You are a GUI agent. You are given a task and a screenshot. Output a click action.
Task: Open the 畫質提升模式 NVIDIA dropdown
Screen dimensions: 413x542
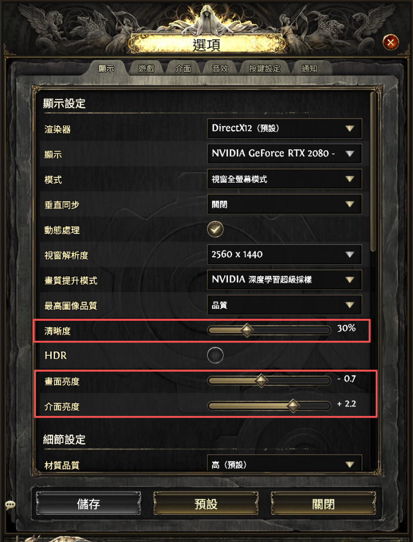pyautogui.click(x=284, y=279)
